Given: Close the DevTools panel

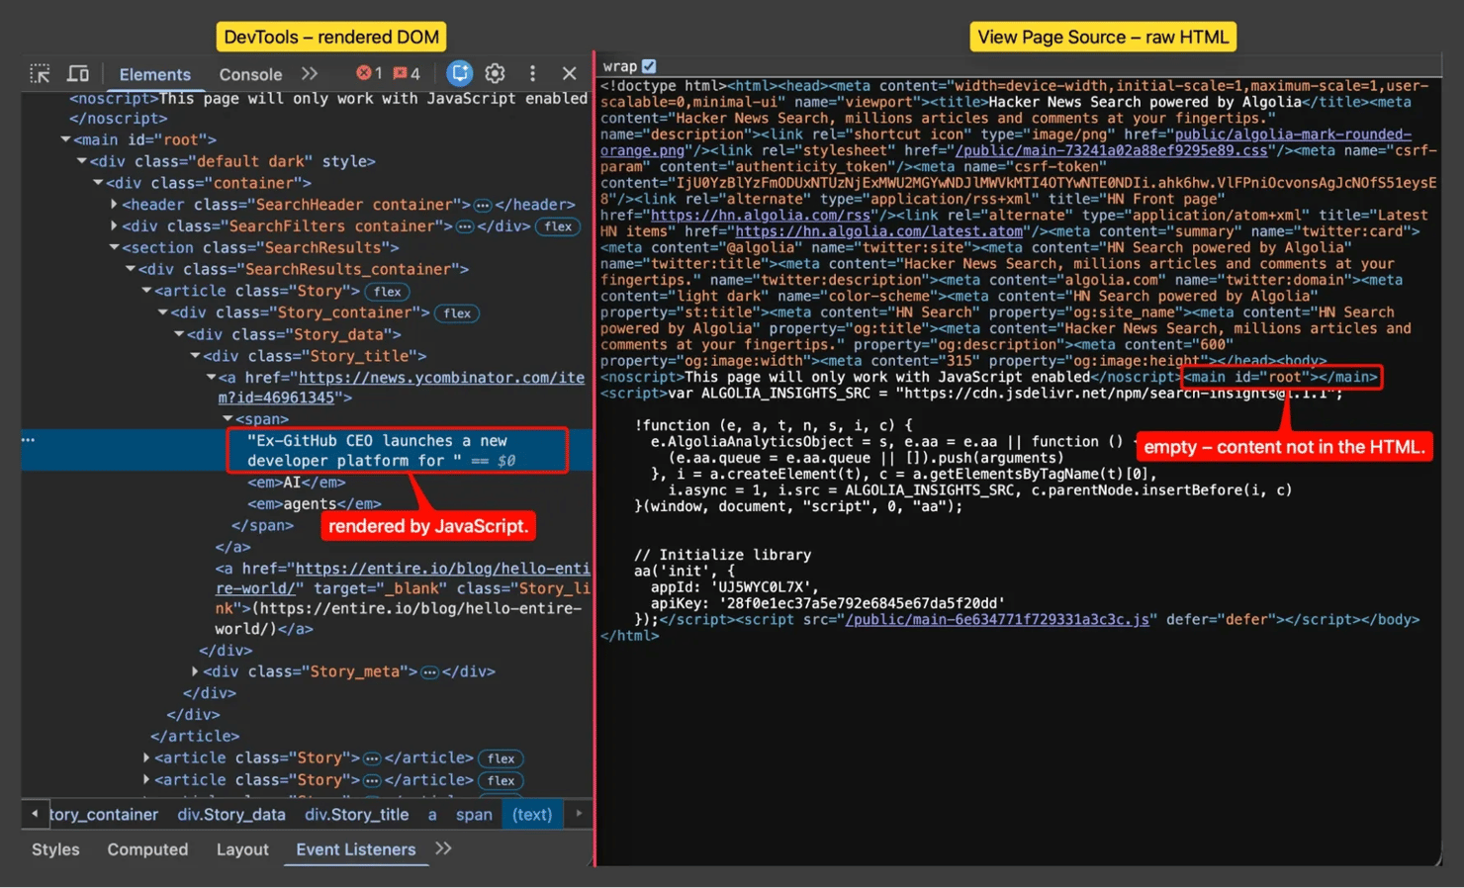Looking at the screenshot, I should click(x=569, y=73).
